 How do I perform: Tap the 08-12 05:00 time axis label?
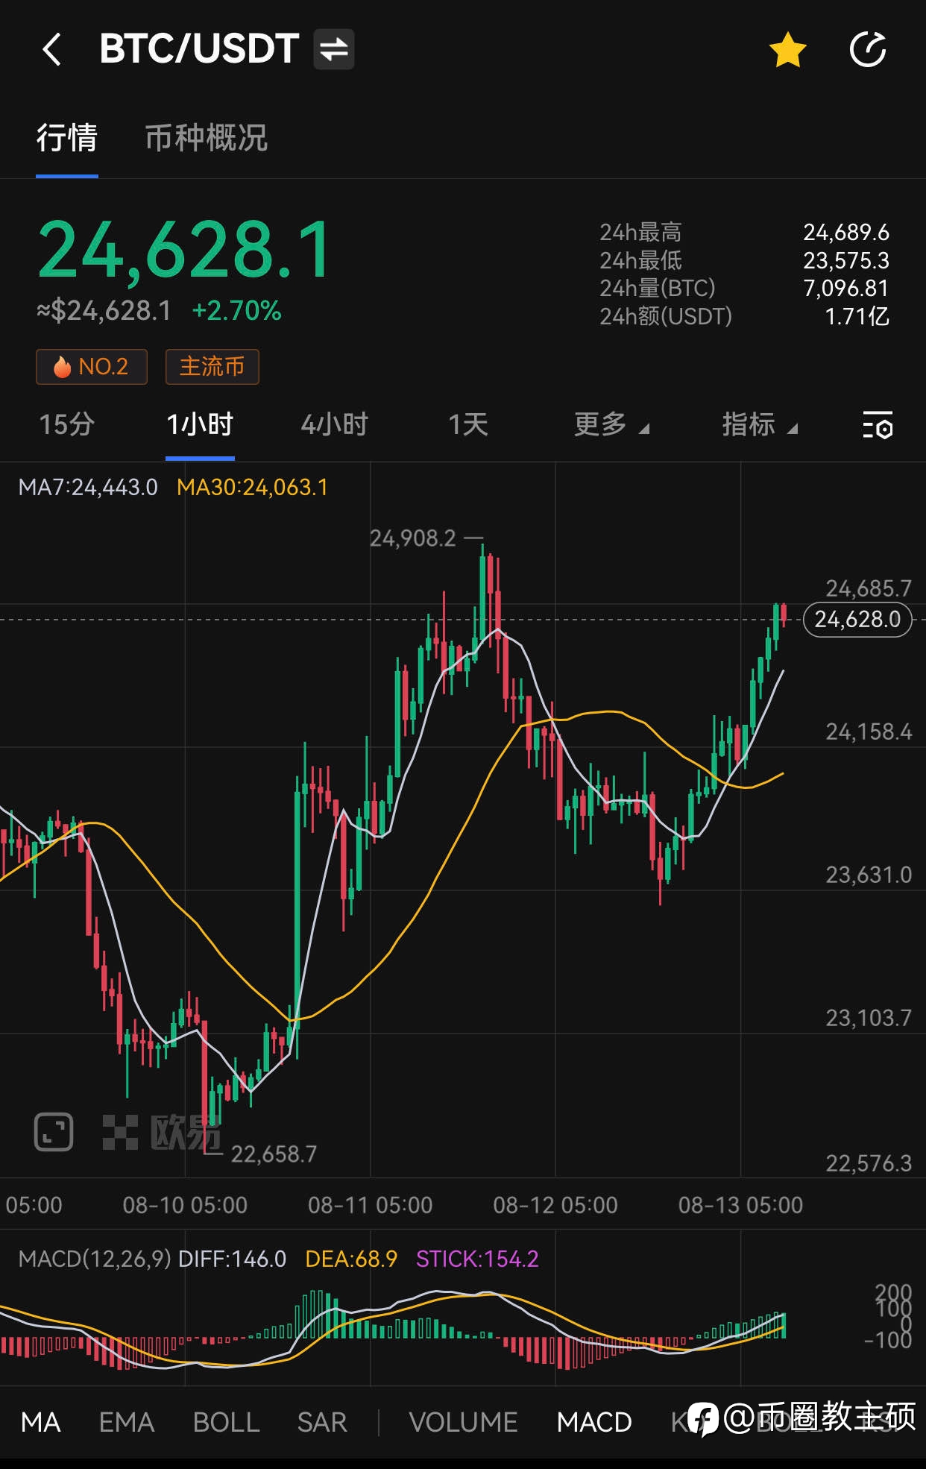click(555, 1205)
